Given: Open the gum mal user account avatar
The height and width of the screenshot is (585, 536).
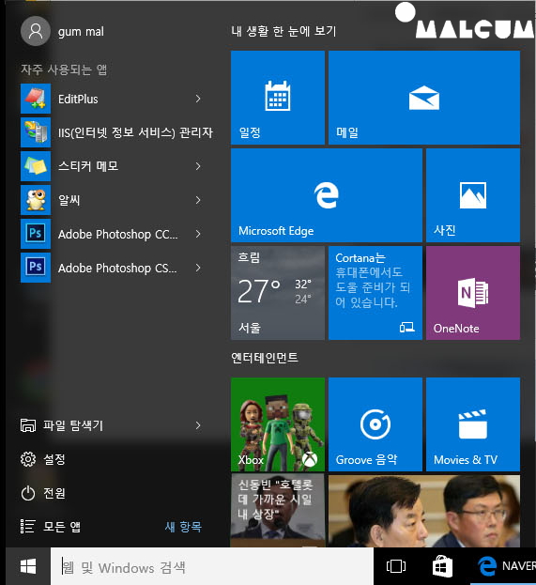Looking at the screenshot, I should [x=36, y=31].
